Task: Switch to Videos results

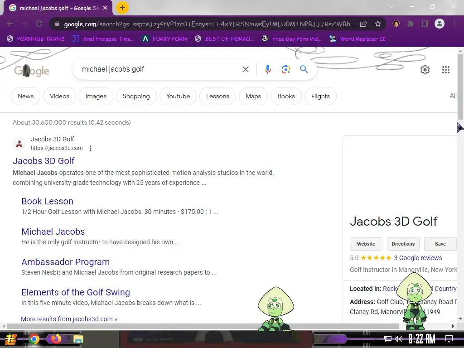Action: point(59,96)
